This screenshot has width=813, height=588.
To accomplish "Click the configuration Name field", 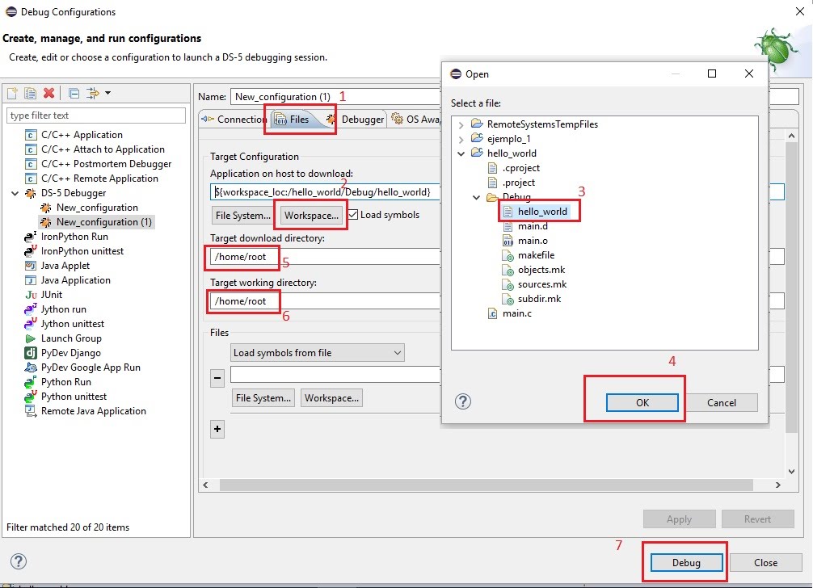I will [x=335, y=97].
